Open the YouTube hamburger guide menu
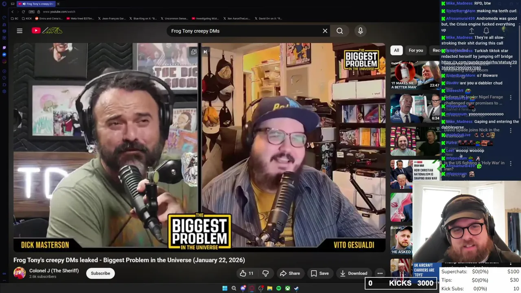Viewport: 521px width, 293px height. pyautogui.click(x=20, y=31)
